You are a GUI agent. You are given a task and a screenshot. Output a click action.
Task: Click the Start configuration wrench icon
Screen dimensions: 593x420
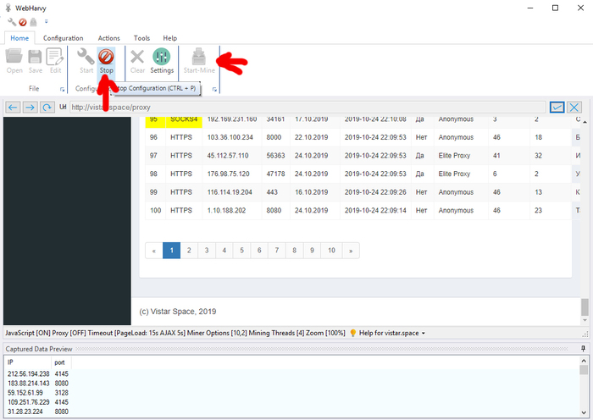(x=86, y=58)
